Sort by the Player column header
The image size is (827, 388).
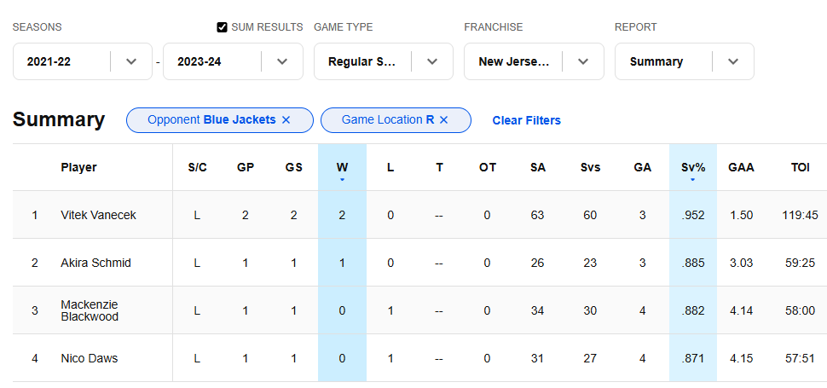[78, 168]
